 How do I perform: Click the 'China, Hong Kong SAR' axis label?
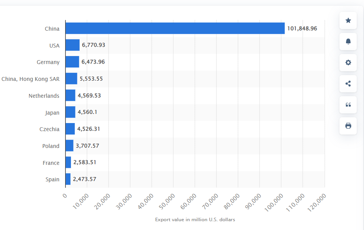[30, 79]
